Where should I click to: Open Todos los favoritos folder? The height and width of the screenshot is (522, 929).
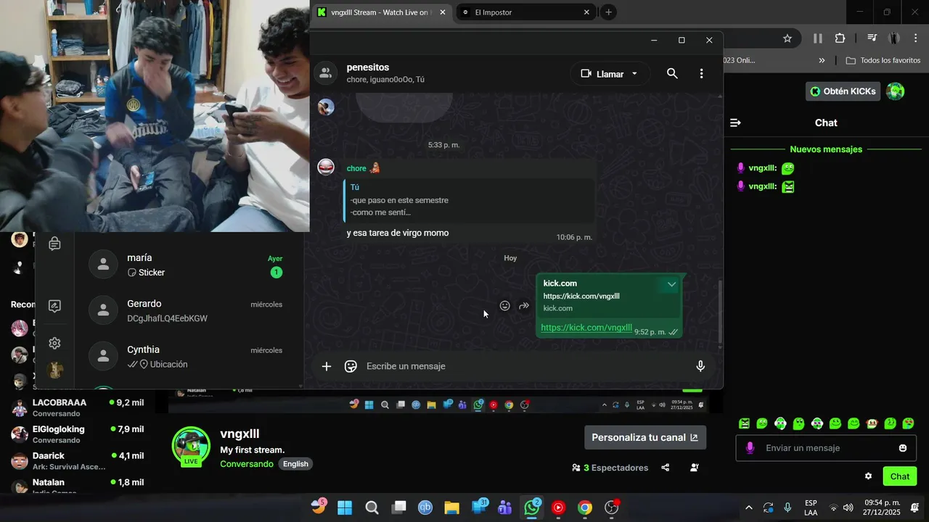pos(883,60)
